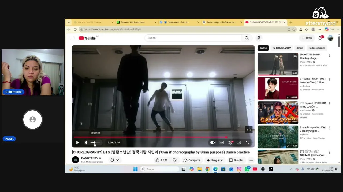The width and height of the screenshot is (343, 192).
Task: Open File Explorer from the taskbar
Action: [200, 169]
